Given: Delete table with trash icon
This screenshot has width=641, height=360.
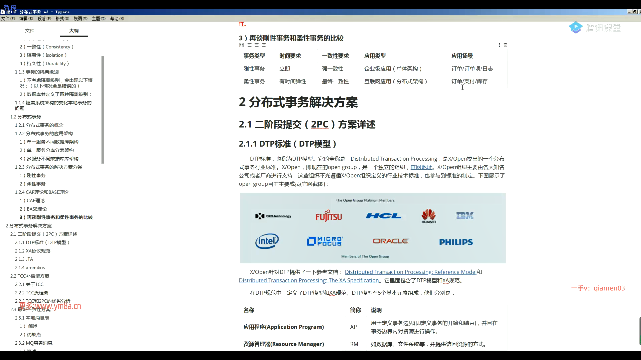Looking at the screenshot, I should coord(505,45).
